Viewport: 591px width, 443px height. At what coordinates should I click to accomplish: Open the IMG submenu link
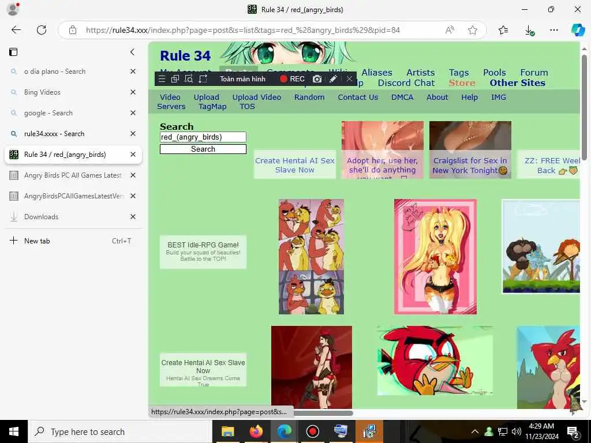pos(498,97)
